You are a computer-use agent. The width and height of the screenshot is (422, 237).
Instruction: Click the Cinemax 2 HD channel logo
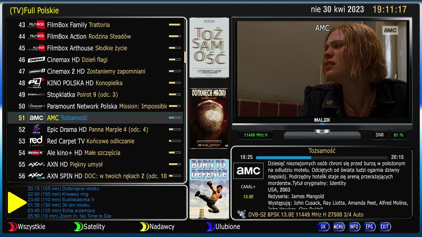coord(36,71)
